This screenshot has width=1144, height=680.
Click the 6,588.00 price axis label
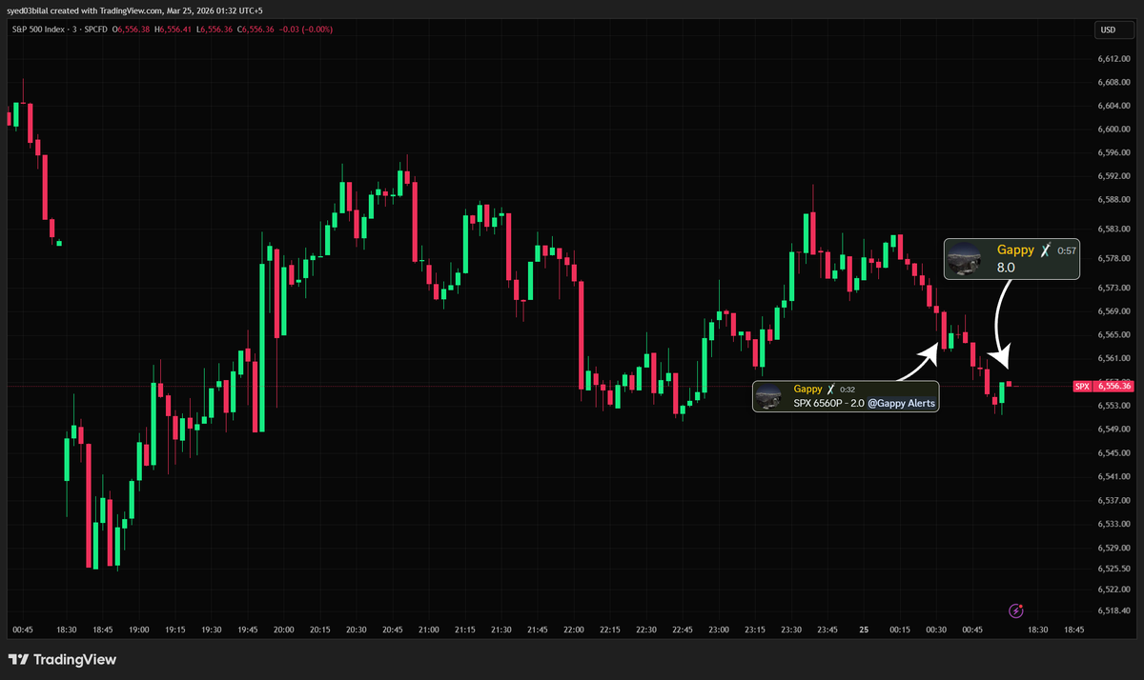(1113, 200)
